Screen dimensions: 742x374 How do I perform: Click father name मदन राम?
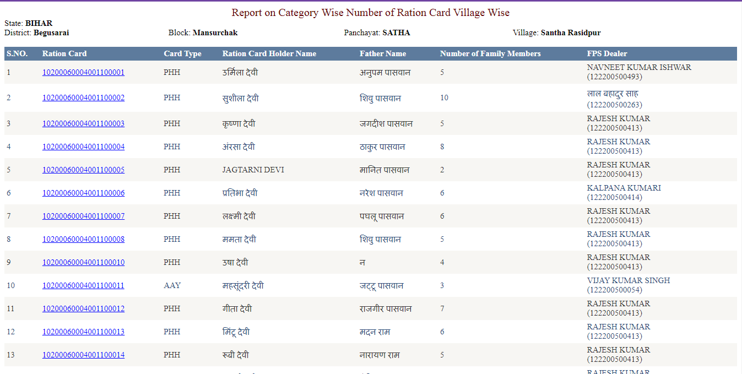point(375,332)
